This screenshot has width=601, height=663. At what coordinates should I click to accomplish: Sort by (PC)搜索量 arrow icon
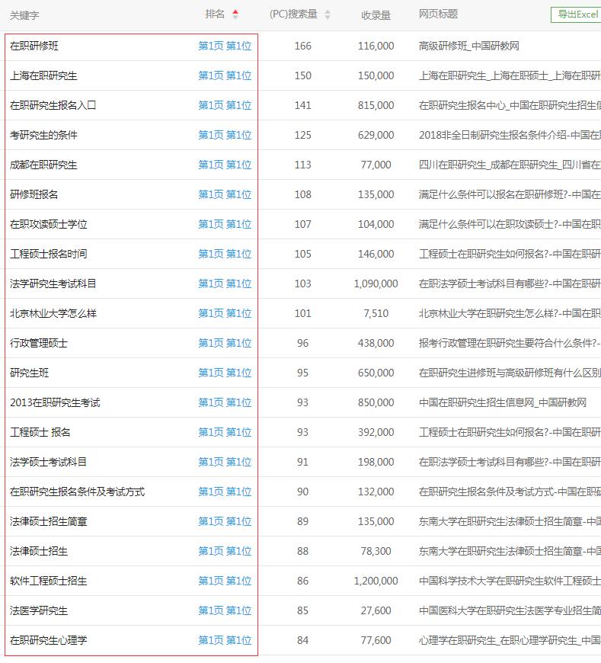point(328,14)
